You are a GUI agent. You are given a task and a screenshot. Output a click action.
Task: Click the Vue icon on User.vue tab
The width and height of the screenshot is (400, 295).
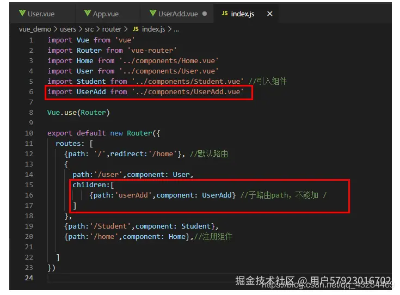22,13
